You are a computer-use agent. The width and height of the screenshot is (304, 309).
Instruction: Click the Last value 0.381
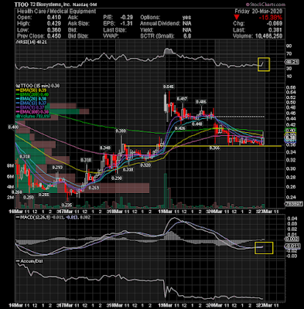coord(275,30)
